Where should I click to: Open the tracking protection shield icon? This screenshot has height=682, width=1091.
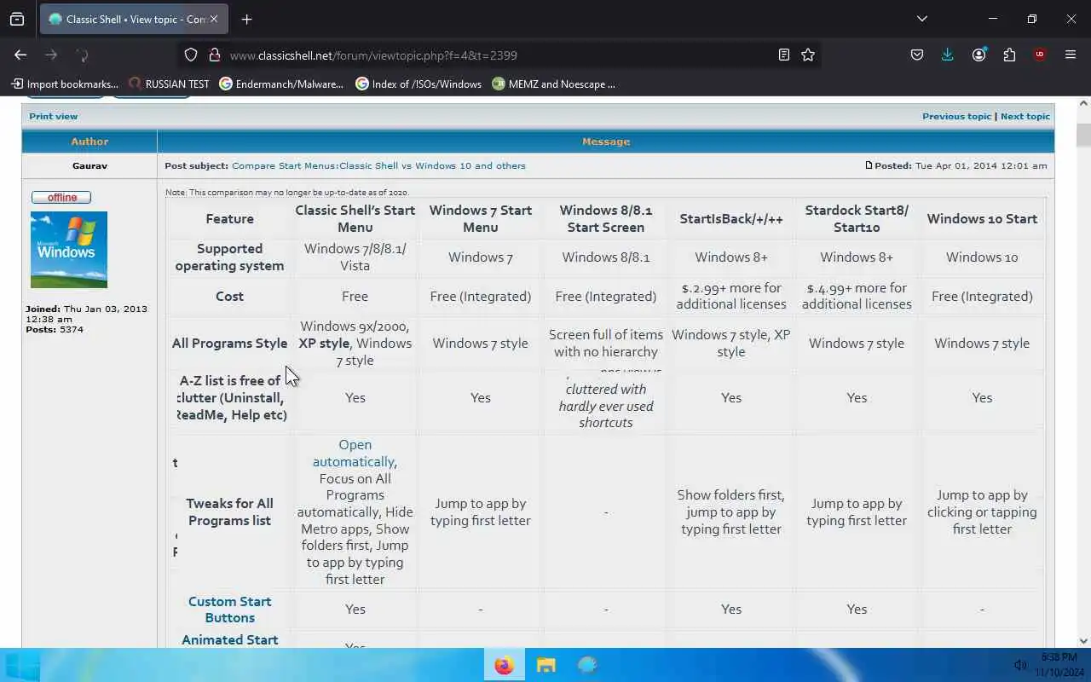coord(191,55)
